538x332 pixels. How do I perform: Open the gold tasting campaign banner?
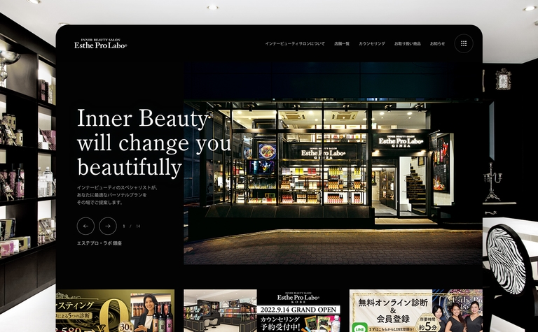tap(115, 311)
